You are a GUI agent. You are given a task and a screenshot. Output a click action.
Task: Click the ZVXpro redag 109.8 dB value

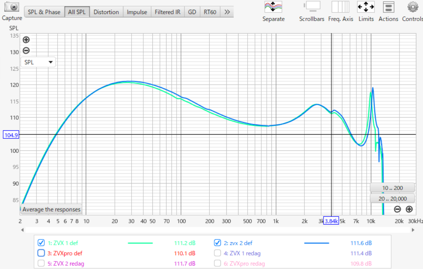(x=361, y=264)
